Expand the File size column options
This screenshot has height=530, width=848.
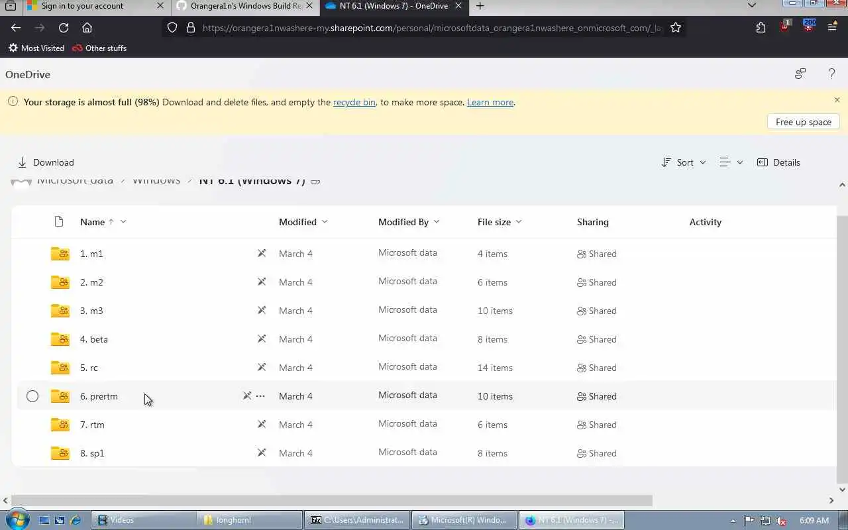519,222
